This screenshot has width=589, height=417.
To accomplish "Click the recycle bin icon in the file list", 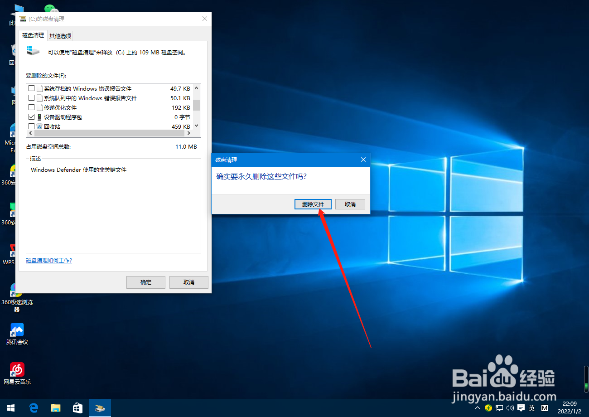I will [x=39, y=126].
